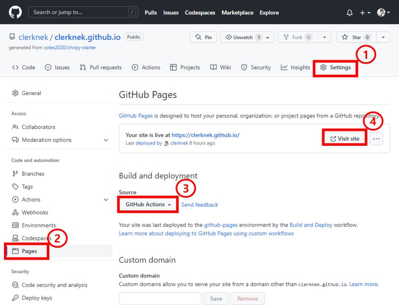The height and width of the screenshot is (305, 399).
Task: Open Marketplace in the top navigation
Action: click(x=237, y=13)
